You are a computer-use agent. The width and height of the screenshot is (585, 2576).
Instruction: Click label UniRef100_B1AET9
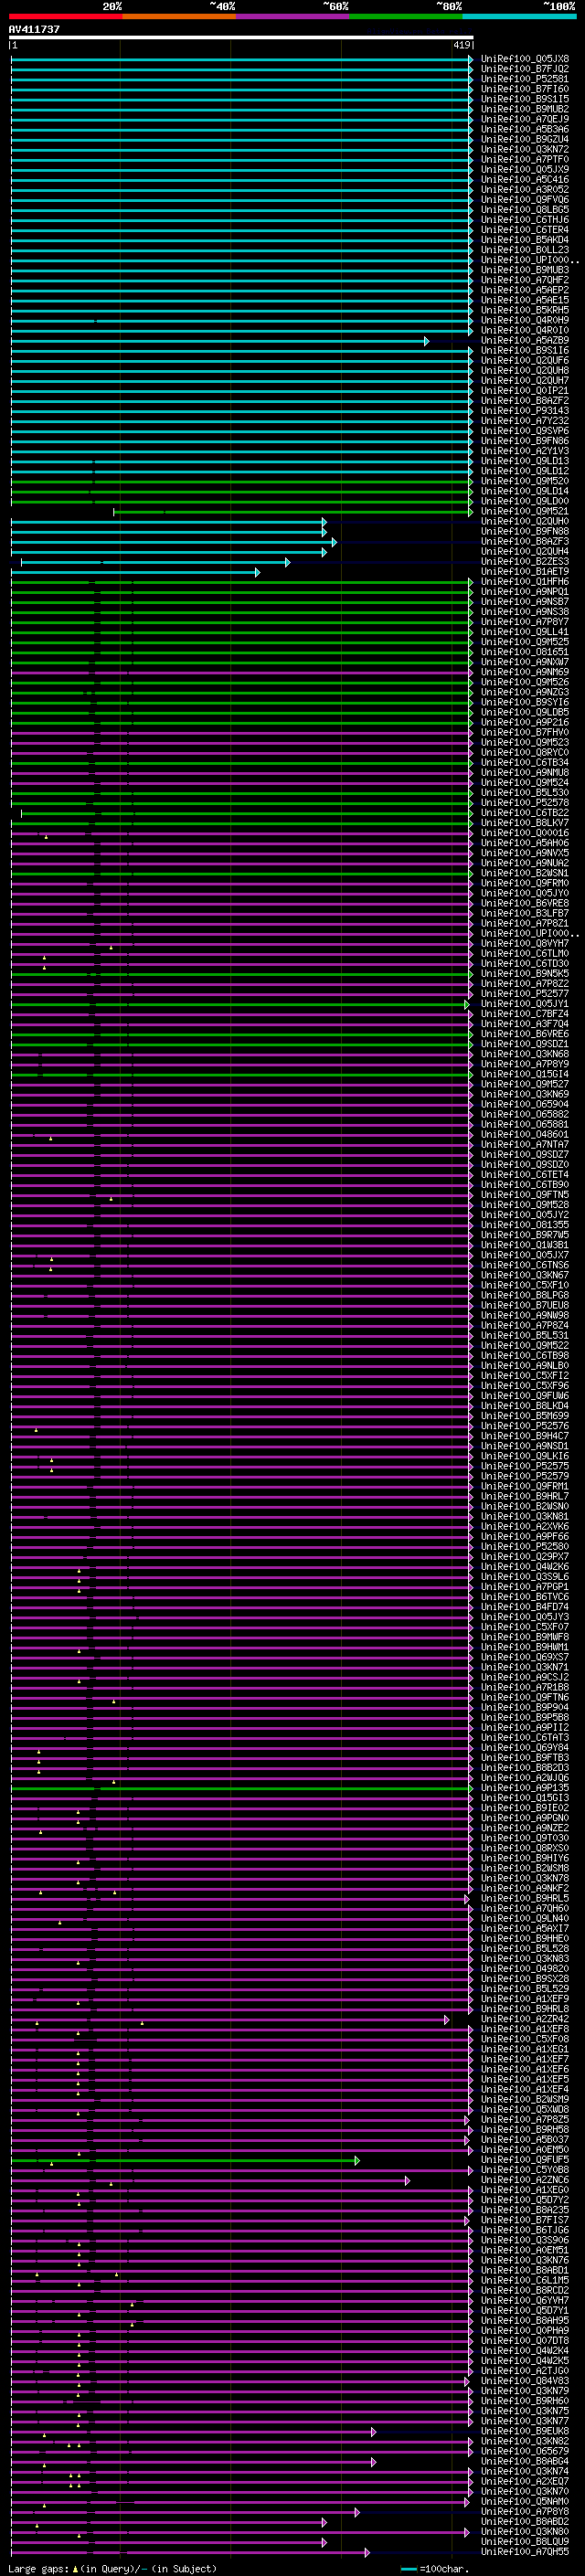click(x=525, y=572)
